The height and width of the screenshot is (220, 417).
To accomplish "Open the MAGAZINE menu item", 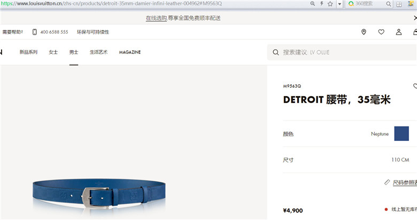I will point(130,52).
